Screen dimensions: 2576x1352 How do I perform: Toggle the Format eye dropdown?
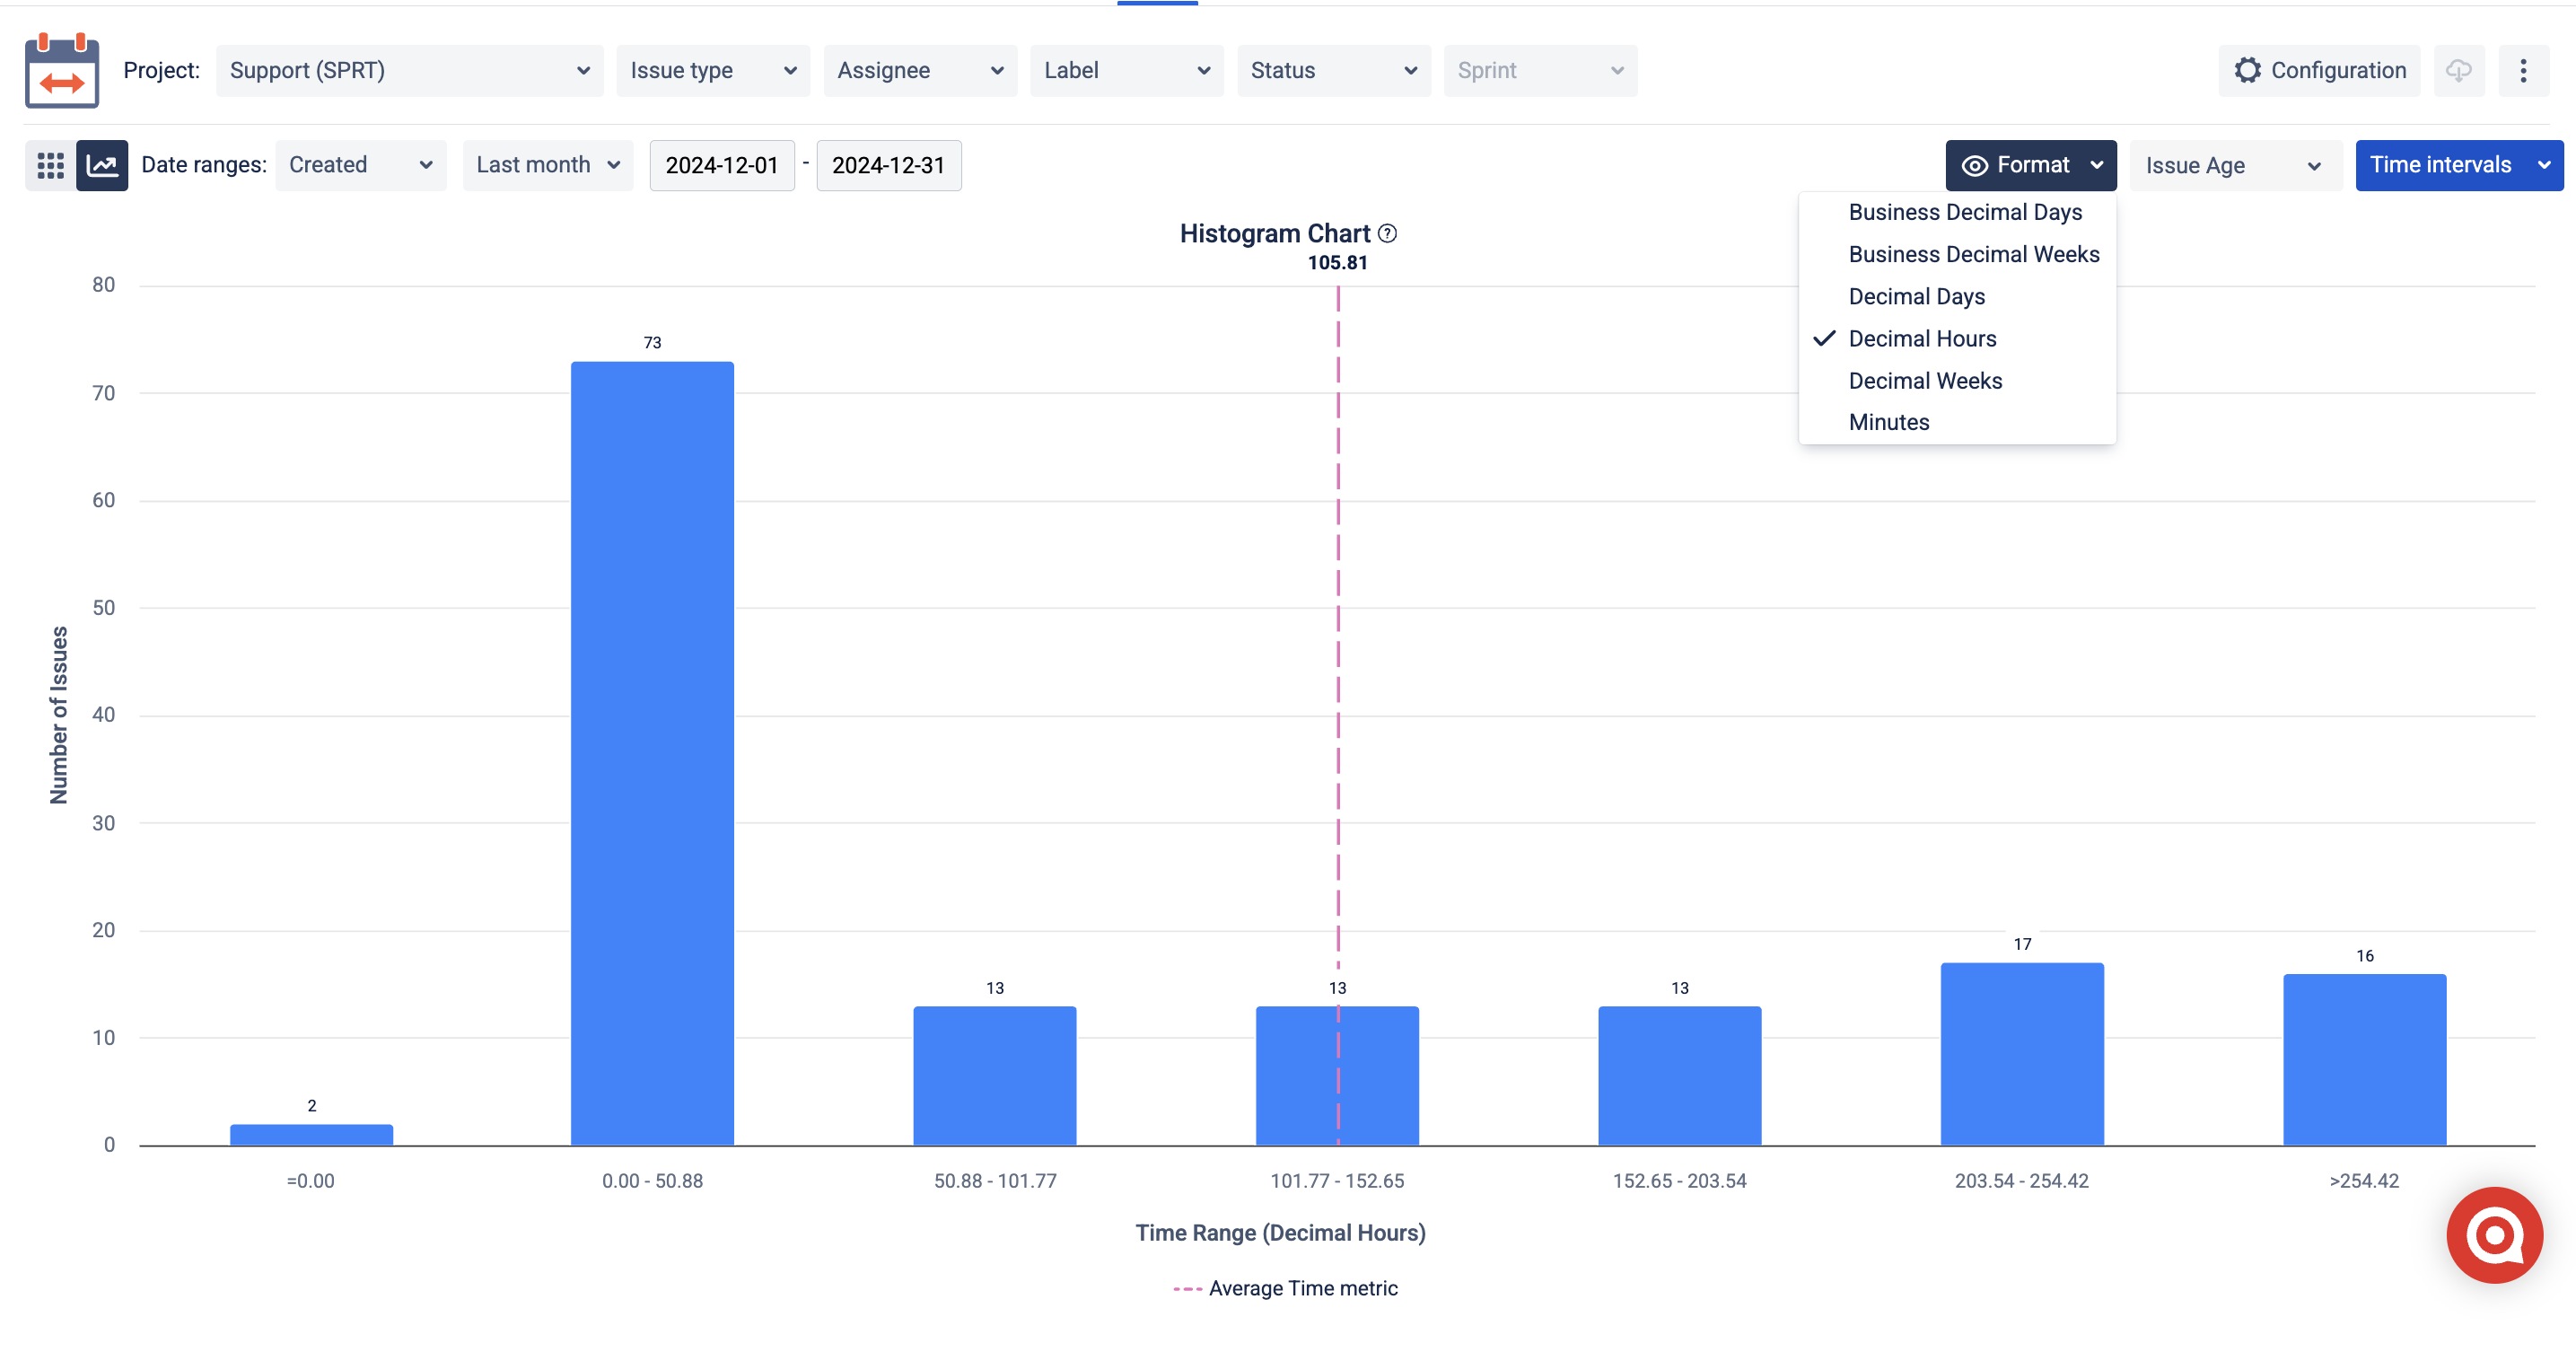pyautogui.click(x=2031, y=165)
